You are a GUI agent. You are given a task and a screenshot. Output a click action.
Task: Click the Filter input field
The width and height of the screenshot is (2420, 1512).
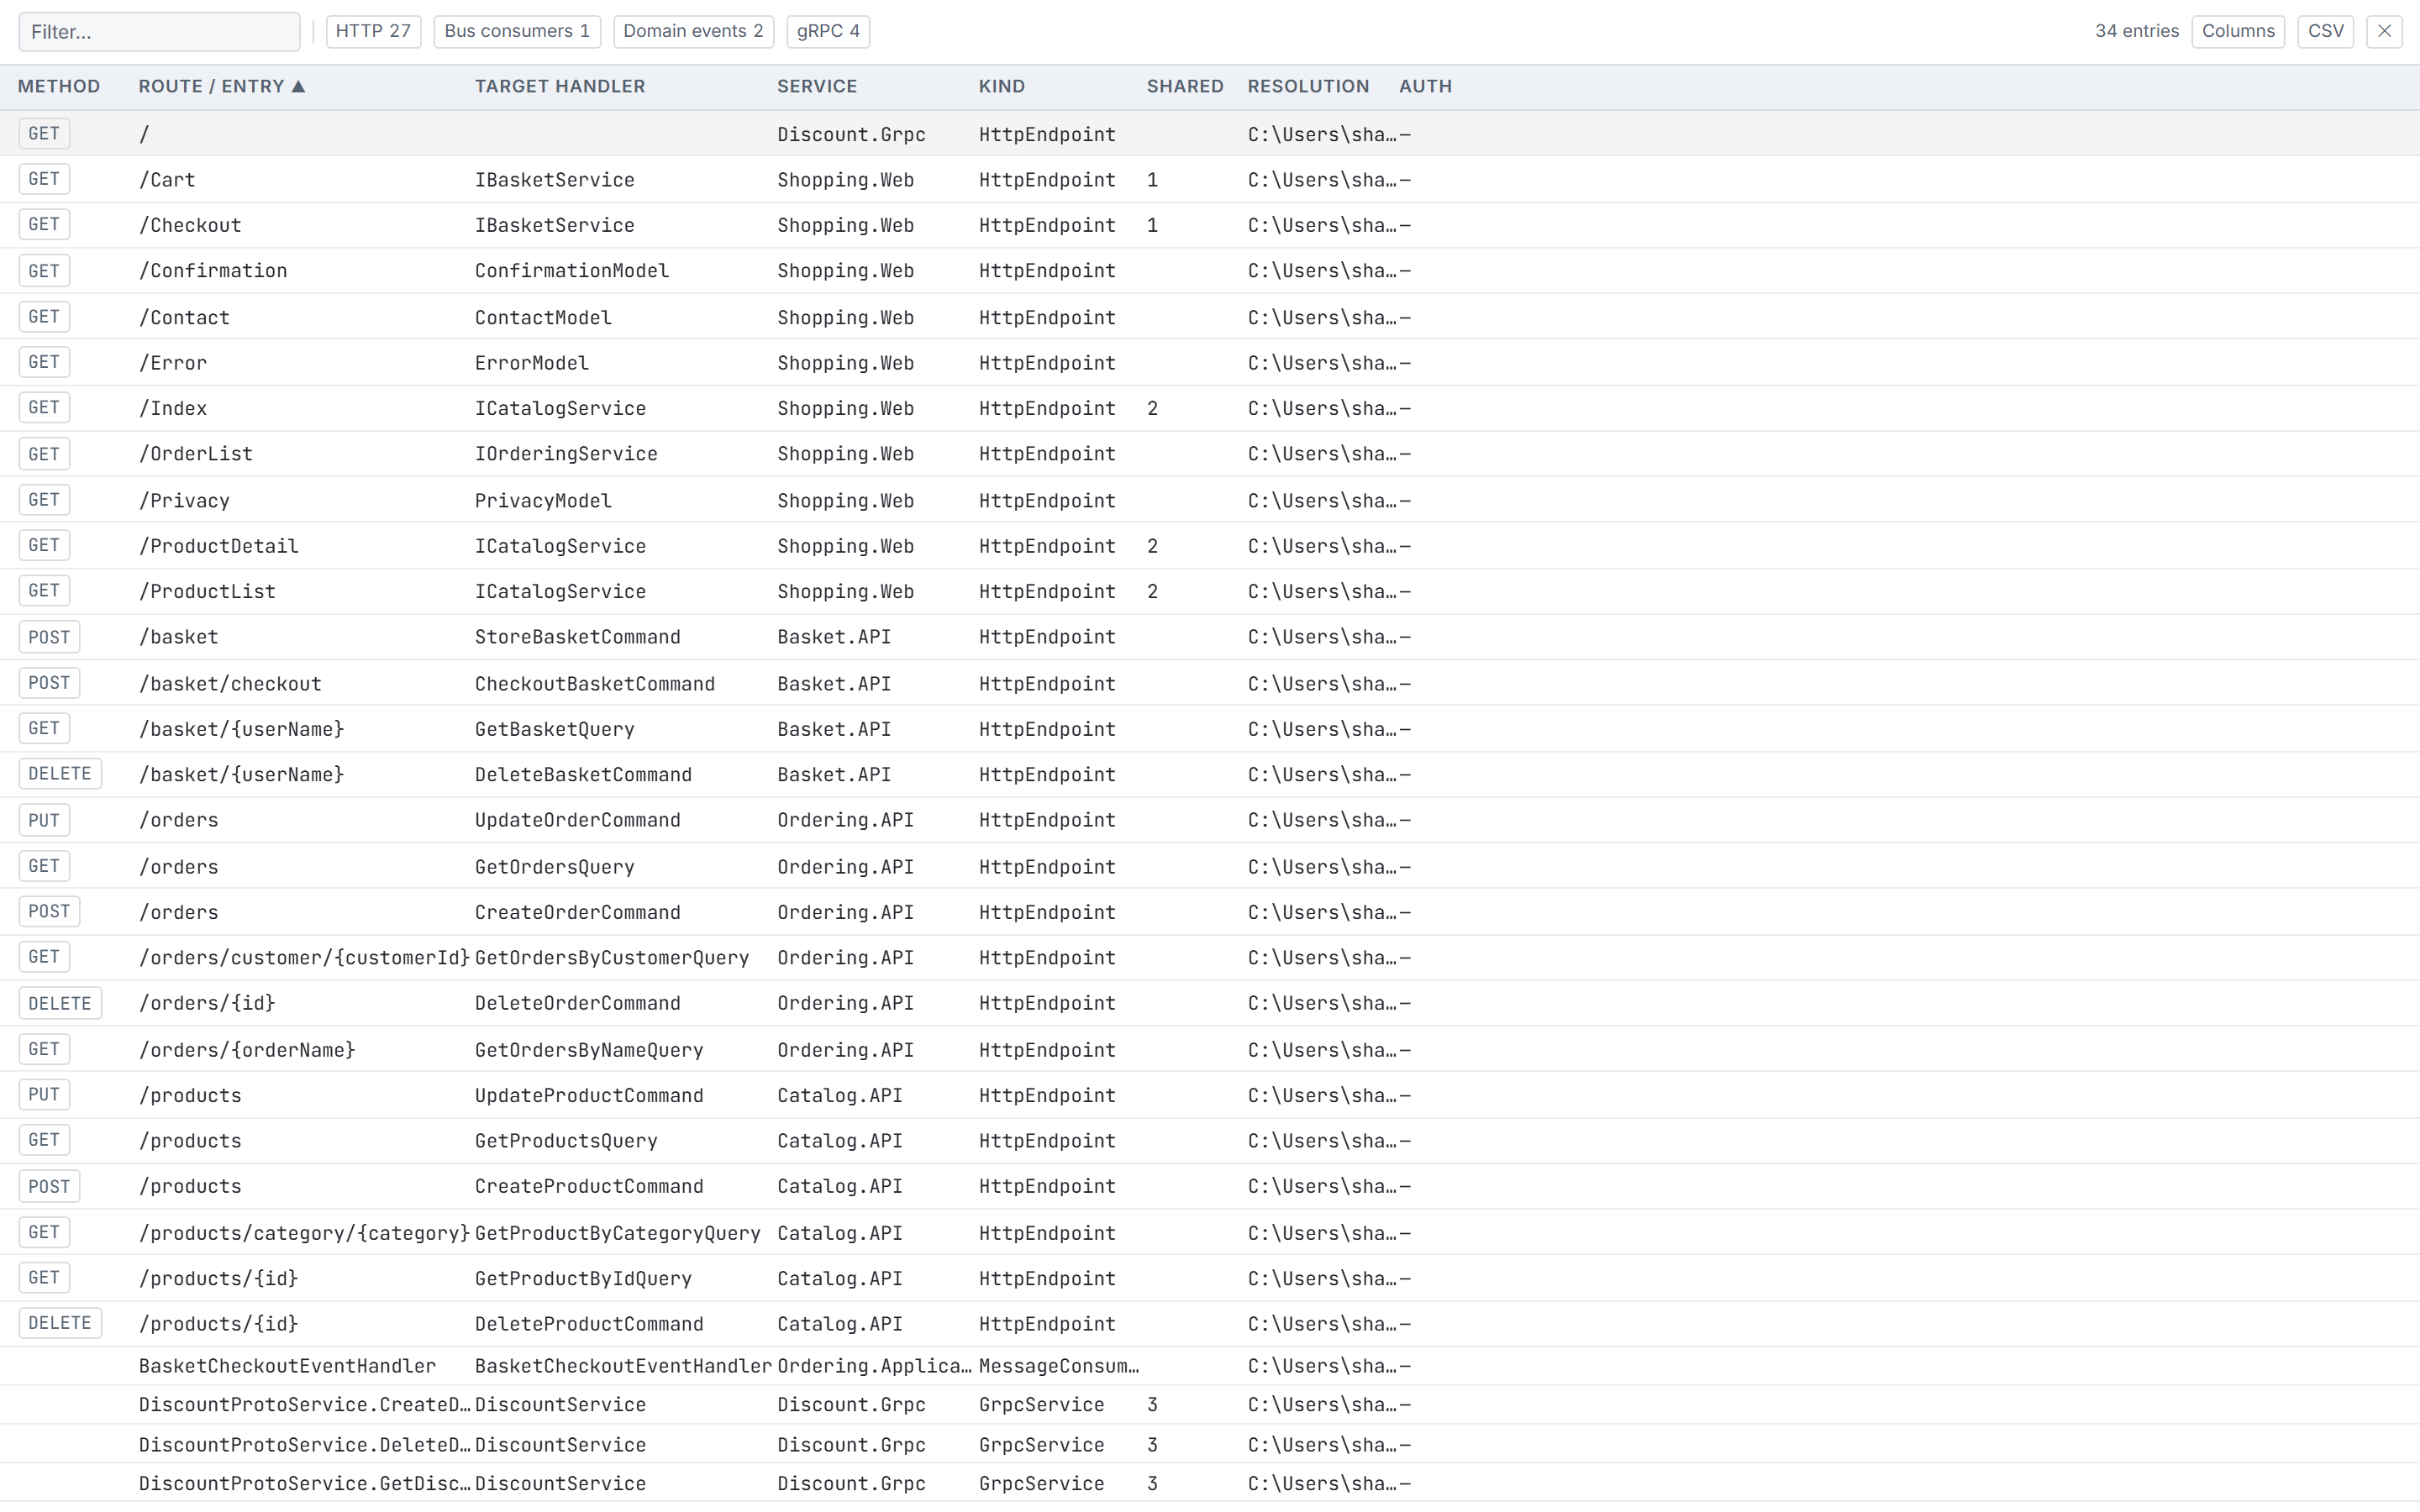(159, 31)
